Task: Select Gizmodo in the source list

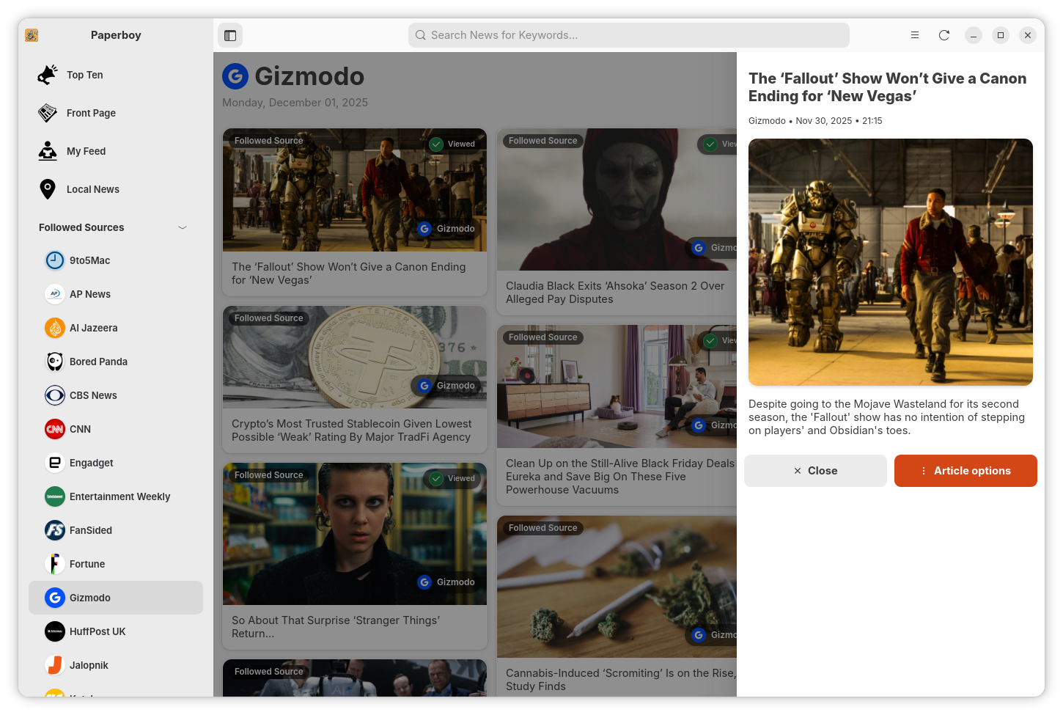Action: coord(90,598)
